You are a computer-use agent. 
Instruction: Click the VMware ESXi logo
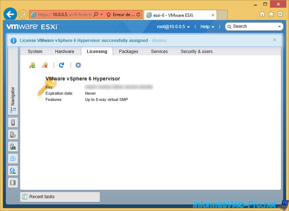[x=33, y=27]
